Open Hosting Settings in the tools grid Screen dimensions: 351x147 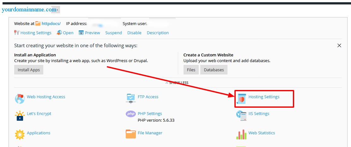click(264, 97)
